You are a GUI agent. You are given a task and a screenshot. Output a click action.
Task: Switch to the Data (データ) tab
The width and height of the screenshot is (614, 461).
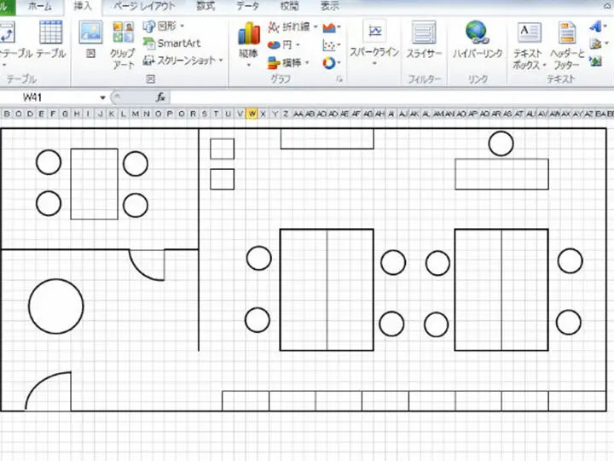coord(247,6)
